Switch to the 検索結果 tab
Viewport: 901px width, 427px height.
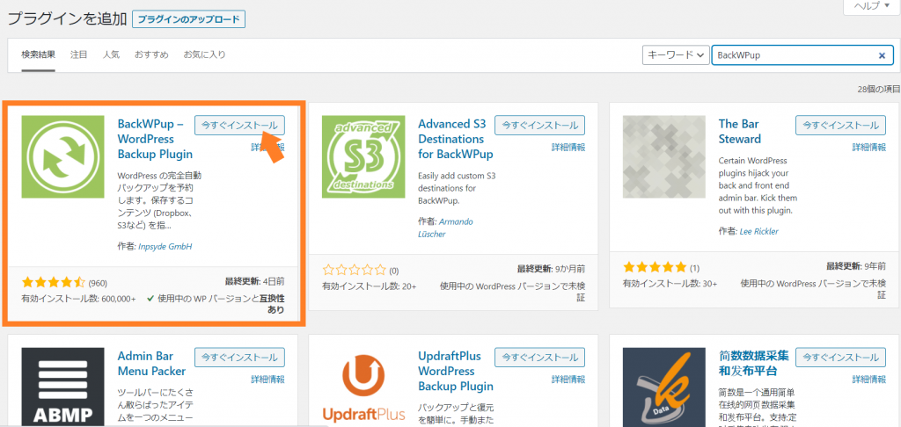click(39, 55)
